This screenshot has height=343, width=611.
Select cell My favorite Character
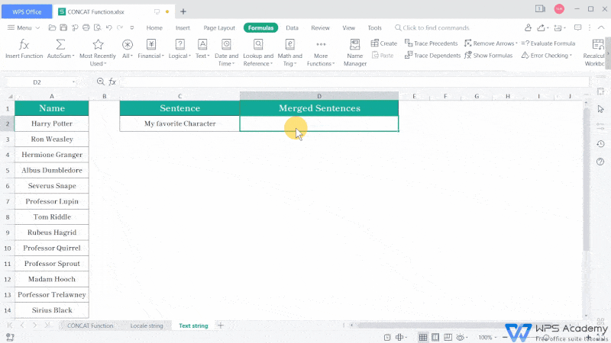(x=179, y=123)
